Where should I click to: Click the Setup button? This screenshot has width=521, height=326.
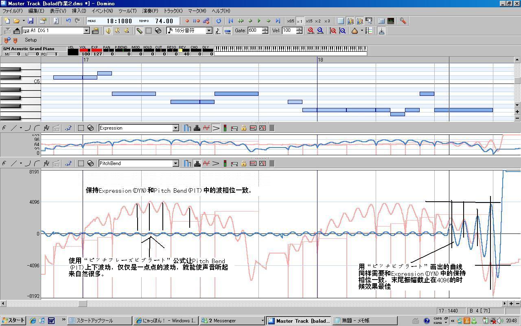click(x=31, y=40)
